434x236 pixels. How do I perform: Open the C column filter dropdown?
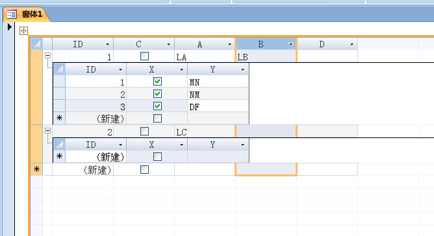coord(168,44)
